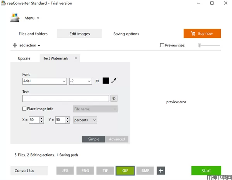Click the shopping cart Buy now button
Screen dimensions: 232x180
click(202, 34)
